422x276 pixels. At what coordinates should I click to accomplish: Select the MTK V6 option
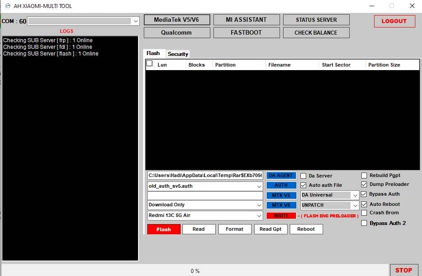click(281, 205)
